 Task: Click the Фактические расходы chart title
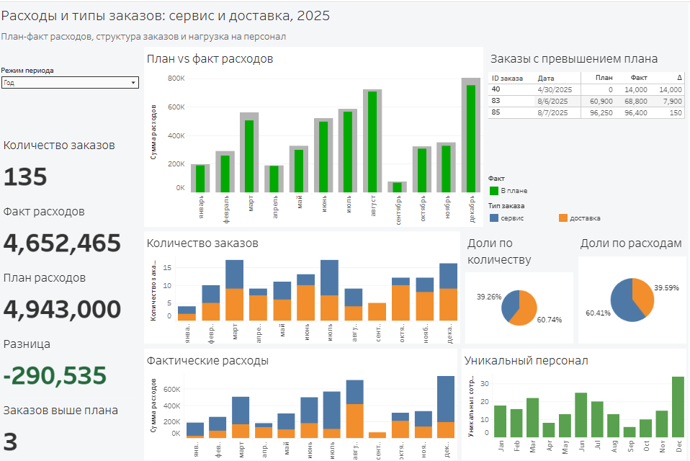[x=207, y=361]
